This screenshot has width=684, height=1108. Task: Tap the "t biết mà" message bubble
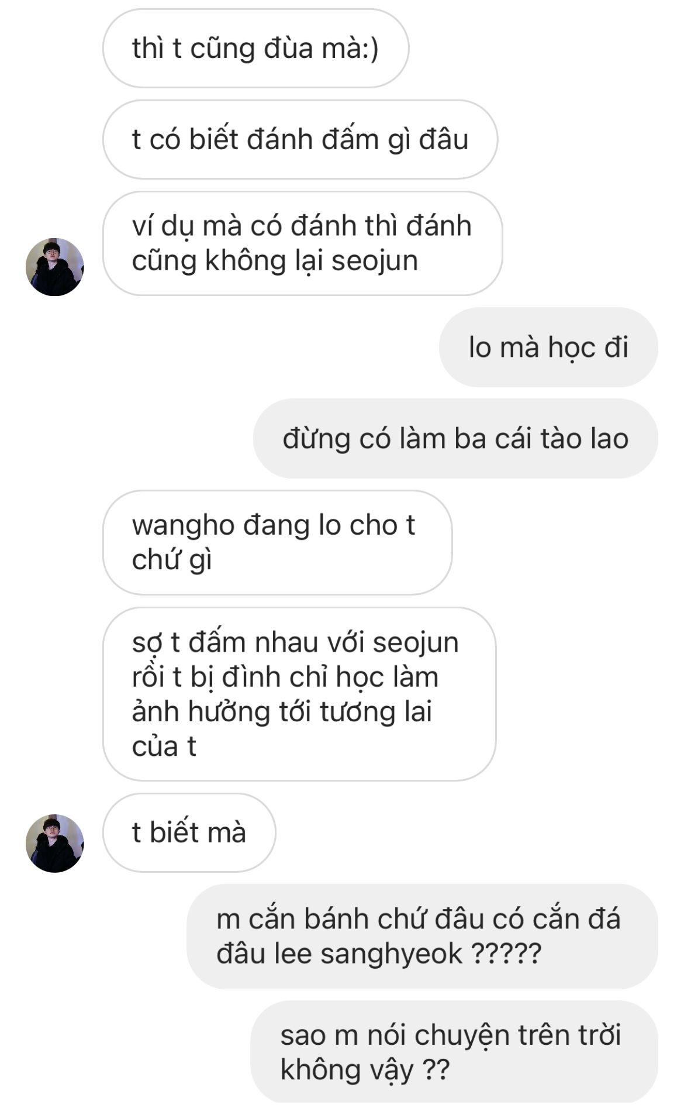pyautogui.click(x=189, y=832)
